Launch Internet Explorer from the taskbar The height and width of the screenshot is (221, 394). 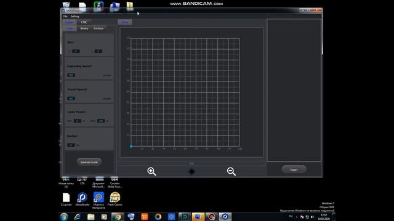point(78,217)
